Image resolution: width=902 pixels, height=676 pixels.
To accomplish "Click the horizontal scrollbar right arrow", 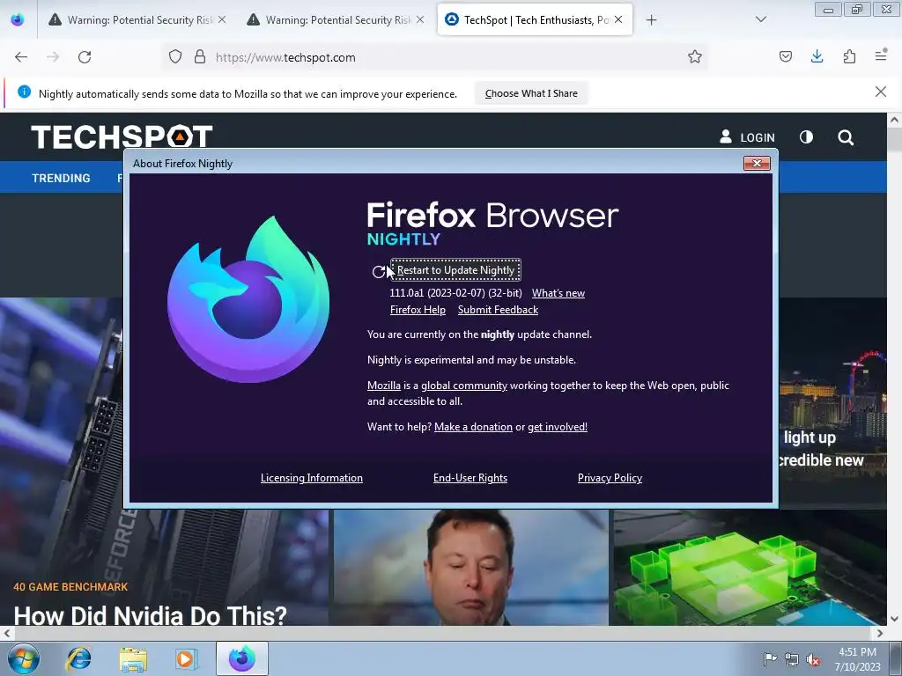I will click(x=880, y=633).
